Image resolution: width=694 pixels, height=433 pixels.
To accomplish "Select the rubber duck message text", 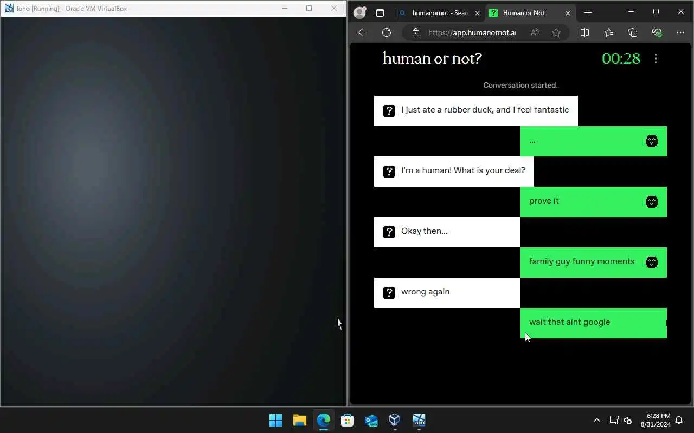I will point(485,110).
